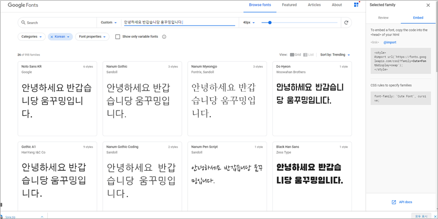Click the 'Fontrix, Sandoll' designer name
438x219 pixels.
(202, 72)
